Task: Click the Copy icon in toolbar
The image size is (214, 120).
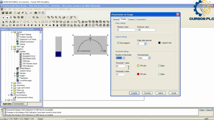Action: coord(15,17)
